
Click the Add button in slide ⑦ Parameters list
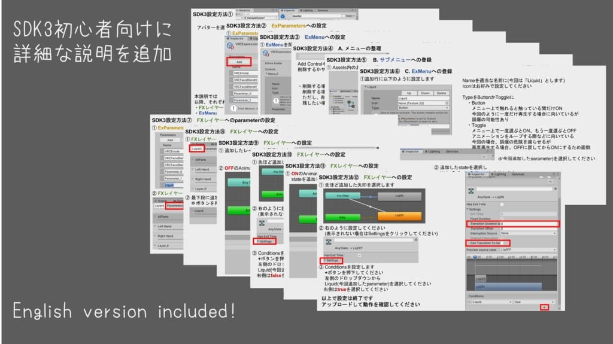tap(170, 140)
